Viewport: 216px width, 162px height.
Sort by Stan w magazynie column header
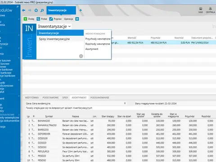(173, 115)
